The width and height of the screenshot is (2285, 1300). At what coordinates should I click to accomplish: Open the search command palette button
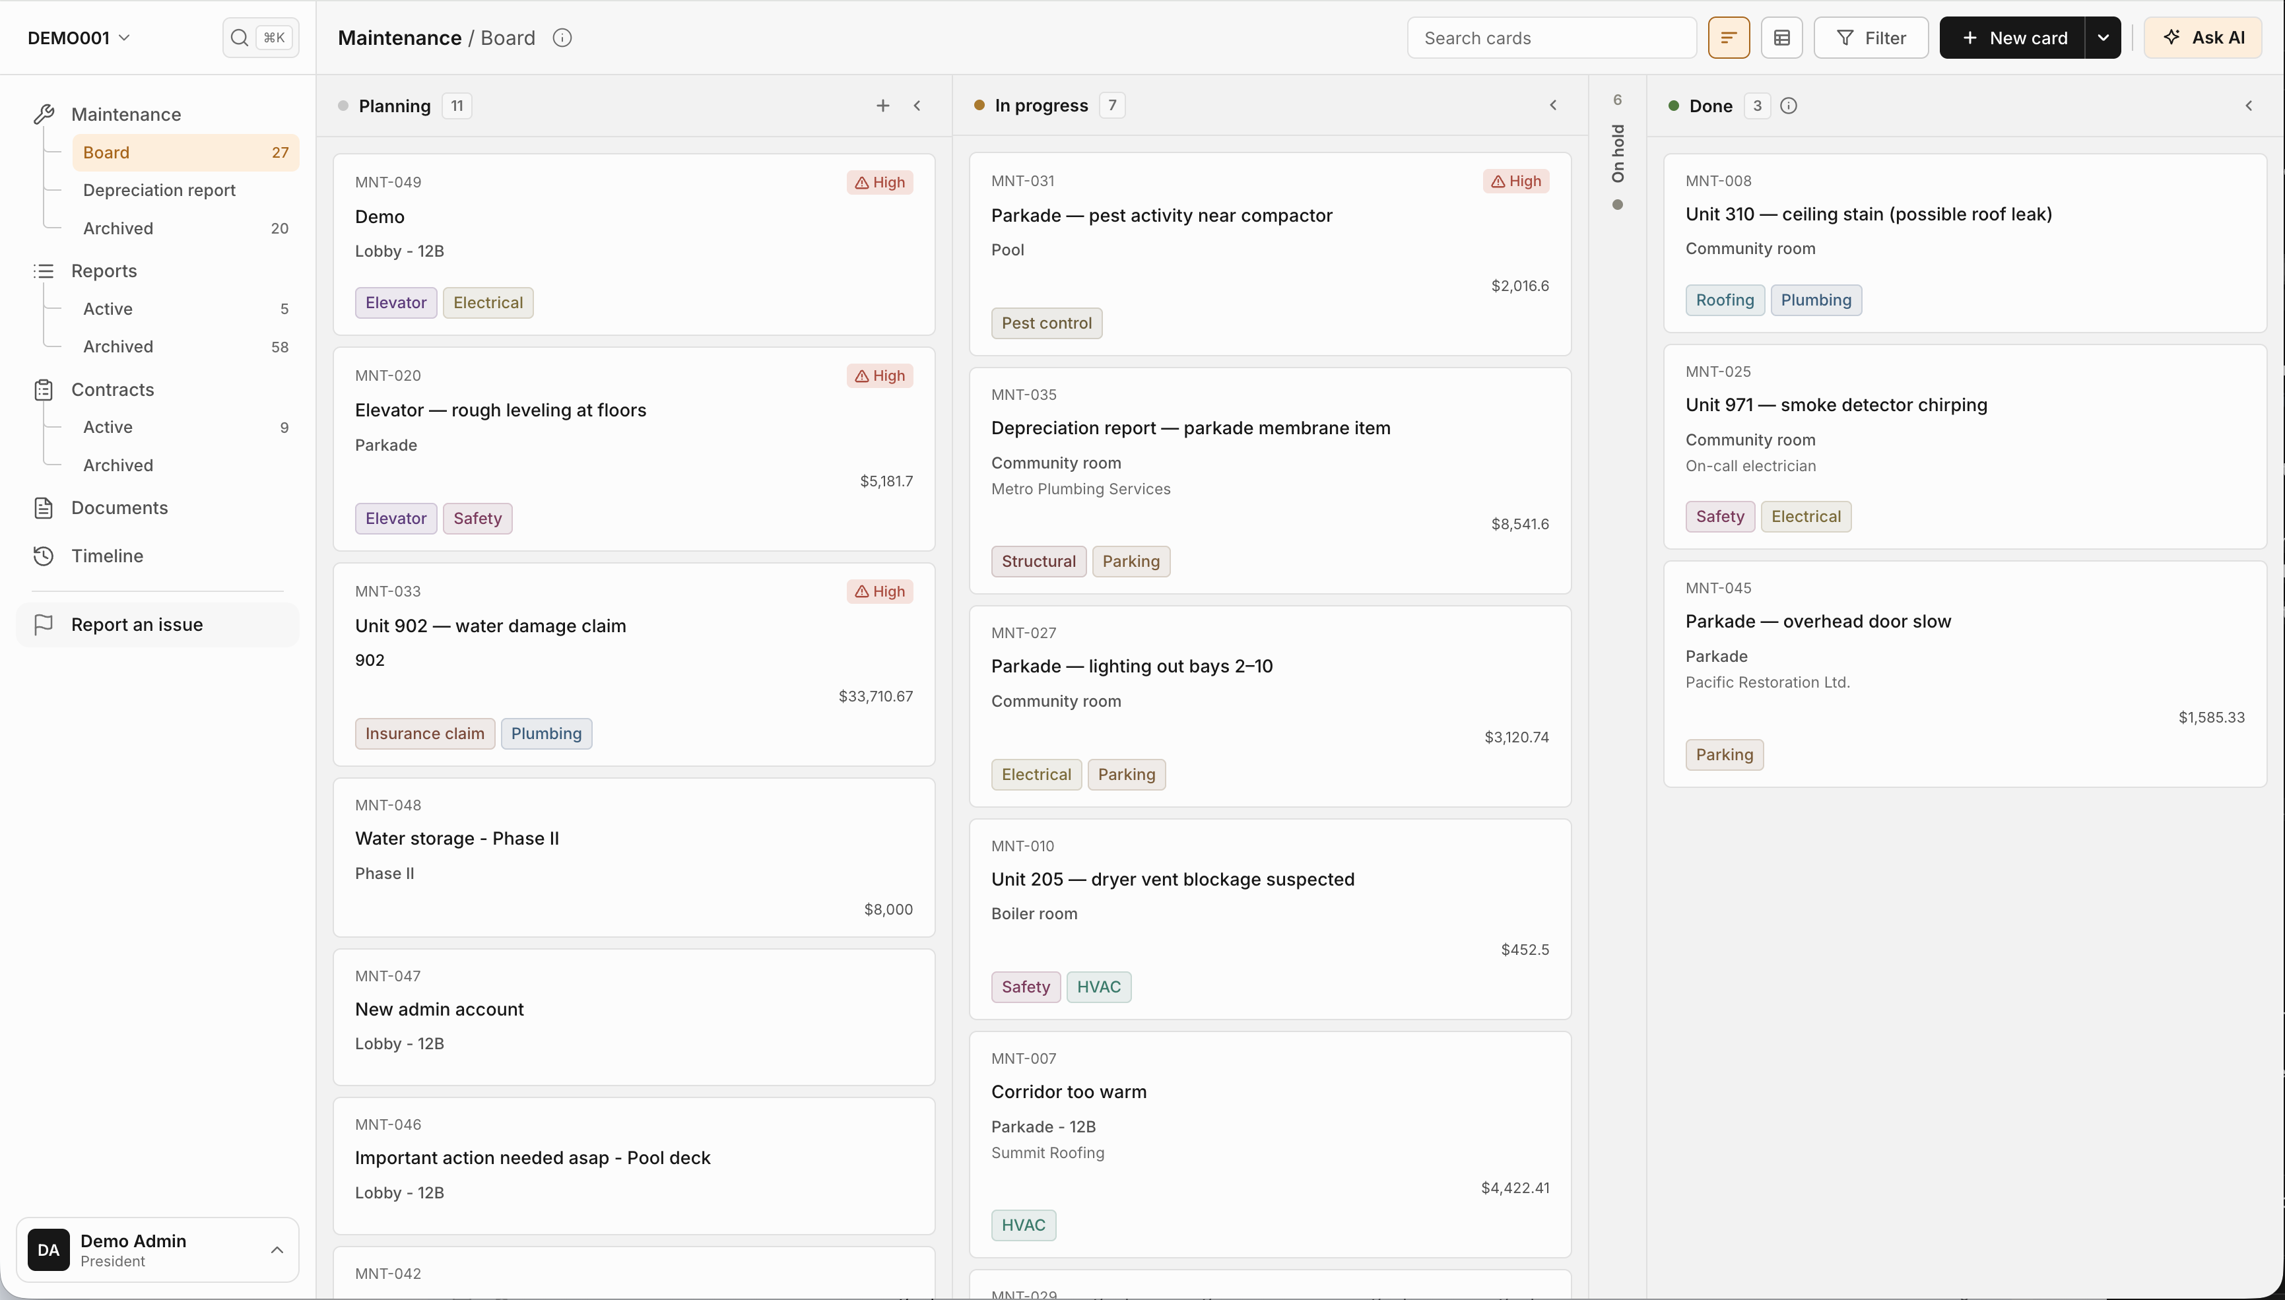coord(260,38)
